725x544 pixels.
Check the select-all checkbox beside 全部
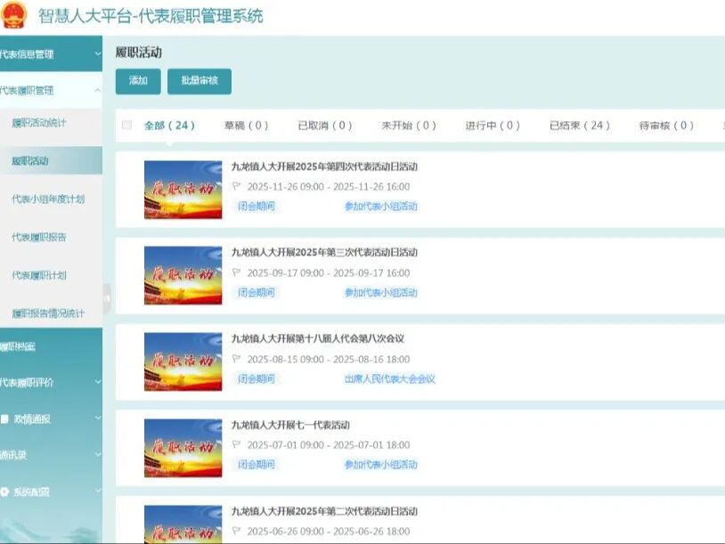126,126
